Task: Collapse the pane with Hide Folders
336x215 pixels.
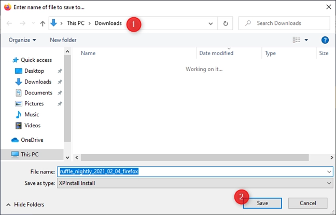Action: click(x=25, y=205)
